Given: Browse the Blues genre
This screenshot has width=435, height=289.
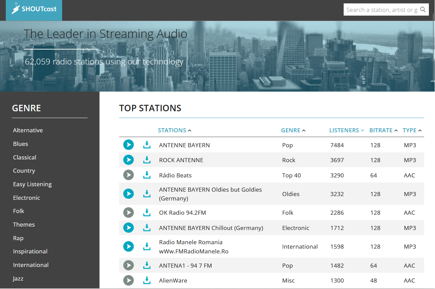Looking at the screenshot, I should pos(20,144).
